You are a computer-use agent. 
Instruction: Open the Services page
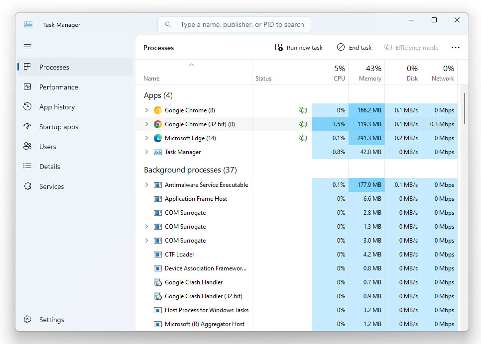click(x=75, y=186)
